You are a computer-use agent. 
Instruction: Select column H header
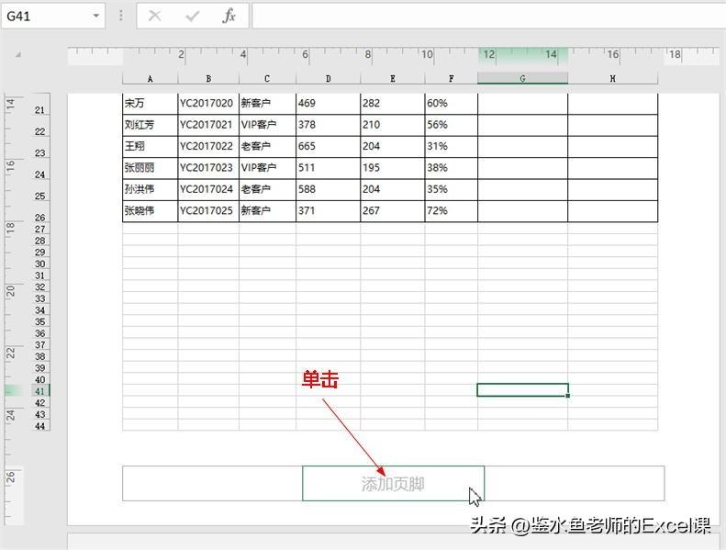click(612, 78)
